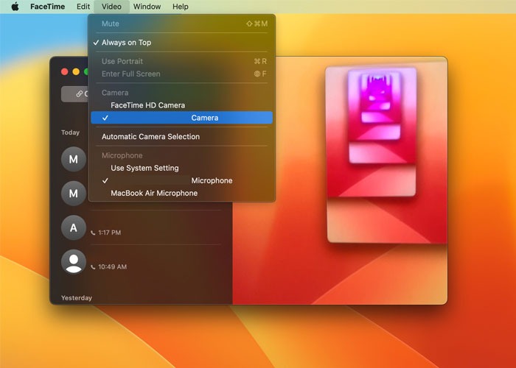Click the A contact avatar
The image size is (516, 368).
74,227
